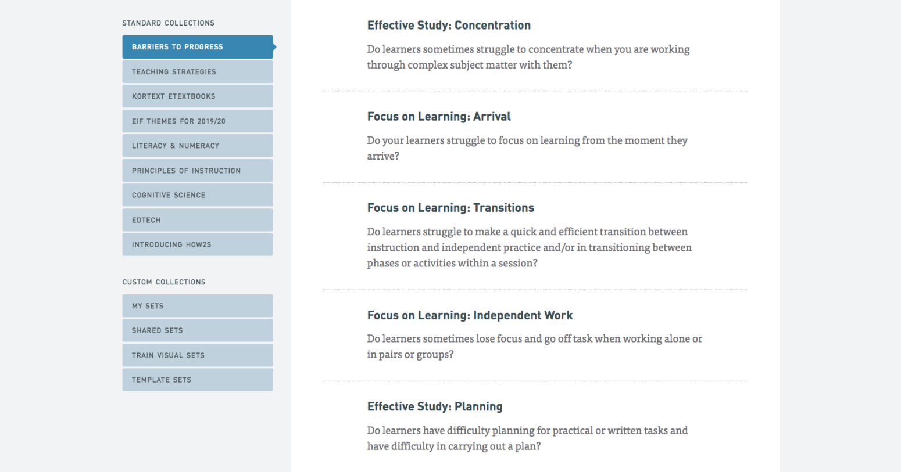The height and width of the screenshot is (472, 901).
Task: Open the Teaching Strategies collection
Action: (198, 72)
